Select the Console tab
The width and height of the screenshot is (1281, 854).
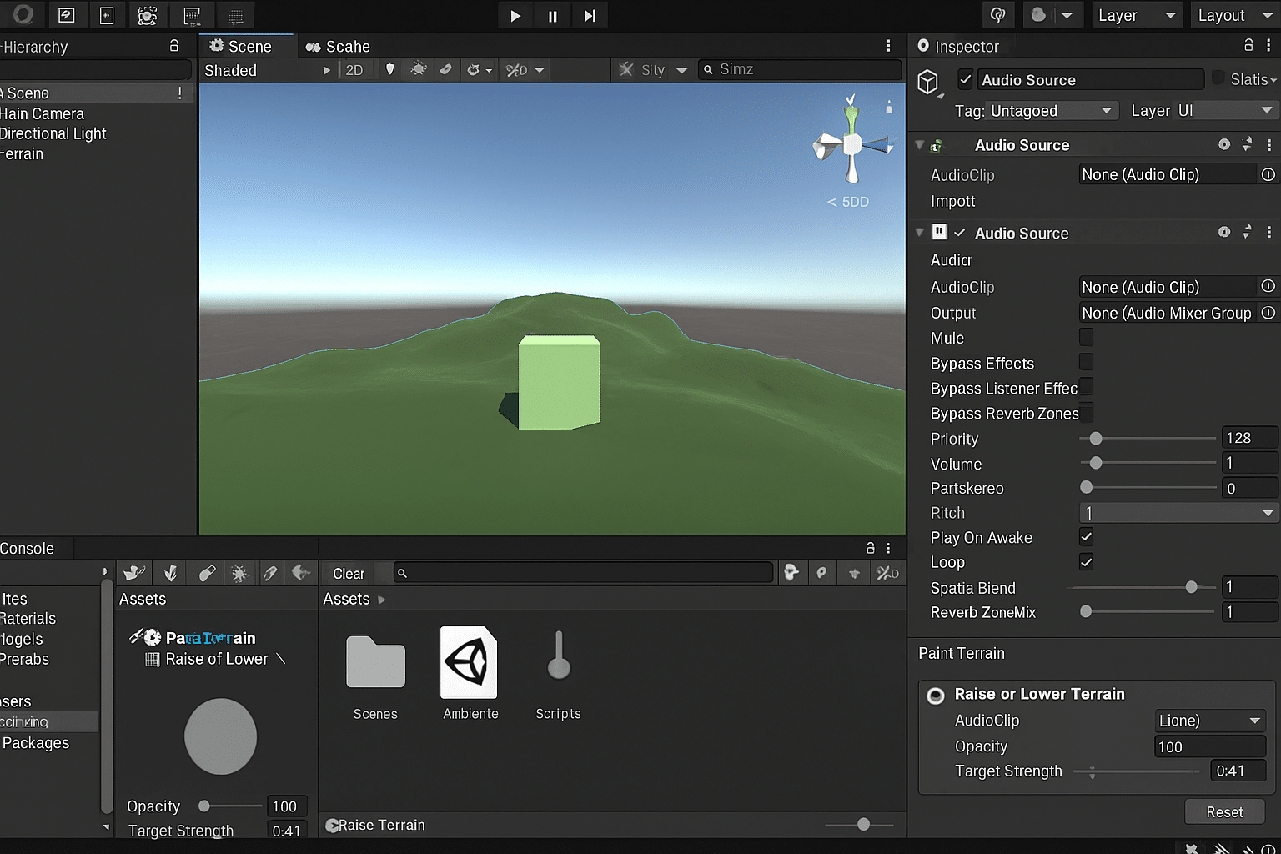(26, 548)
